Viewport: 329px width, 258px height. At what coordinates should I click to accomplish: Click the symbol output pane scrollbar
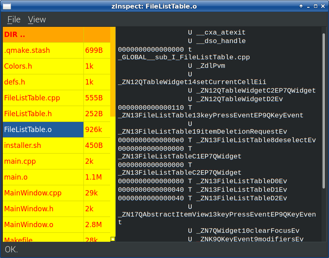324,111
